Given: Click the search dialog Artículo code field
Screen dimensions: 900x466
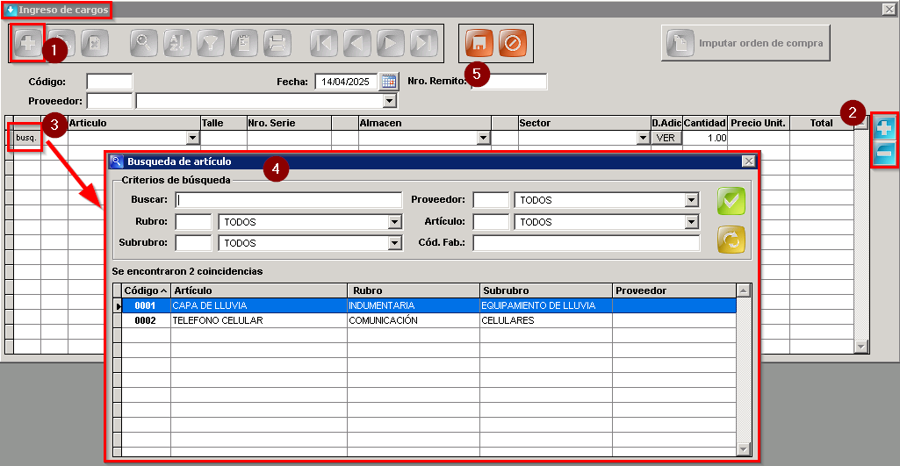Looking at the screenshot, I should coord(492,222).
